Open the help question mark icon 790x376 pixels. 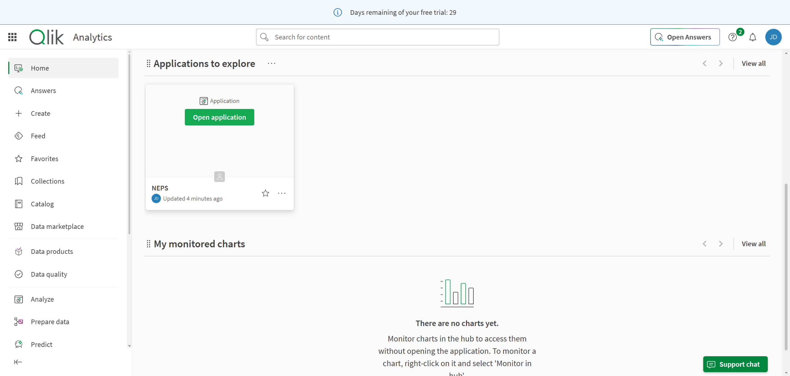point(732,37)
